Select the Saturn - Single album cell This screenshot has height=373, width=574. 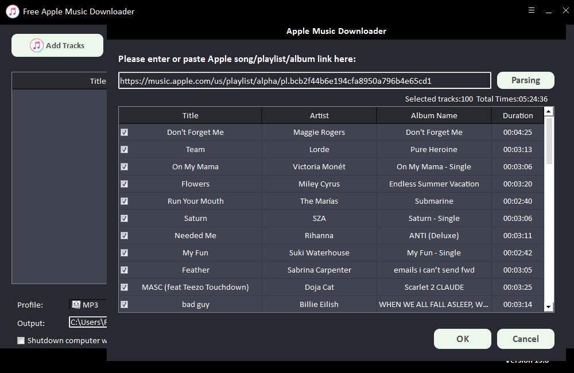click(x=434, y=218)
